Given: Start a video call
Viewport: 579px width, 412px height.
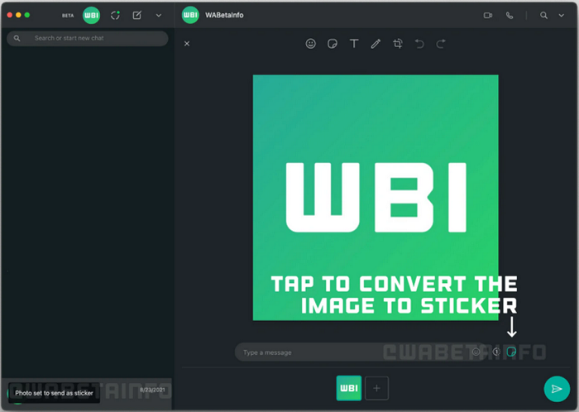Looking at the screenshot, I should pyautogui.click(x=488, y=15).
